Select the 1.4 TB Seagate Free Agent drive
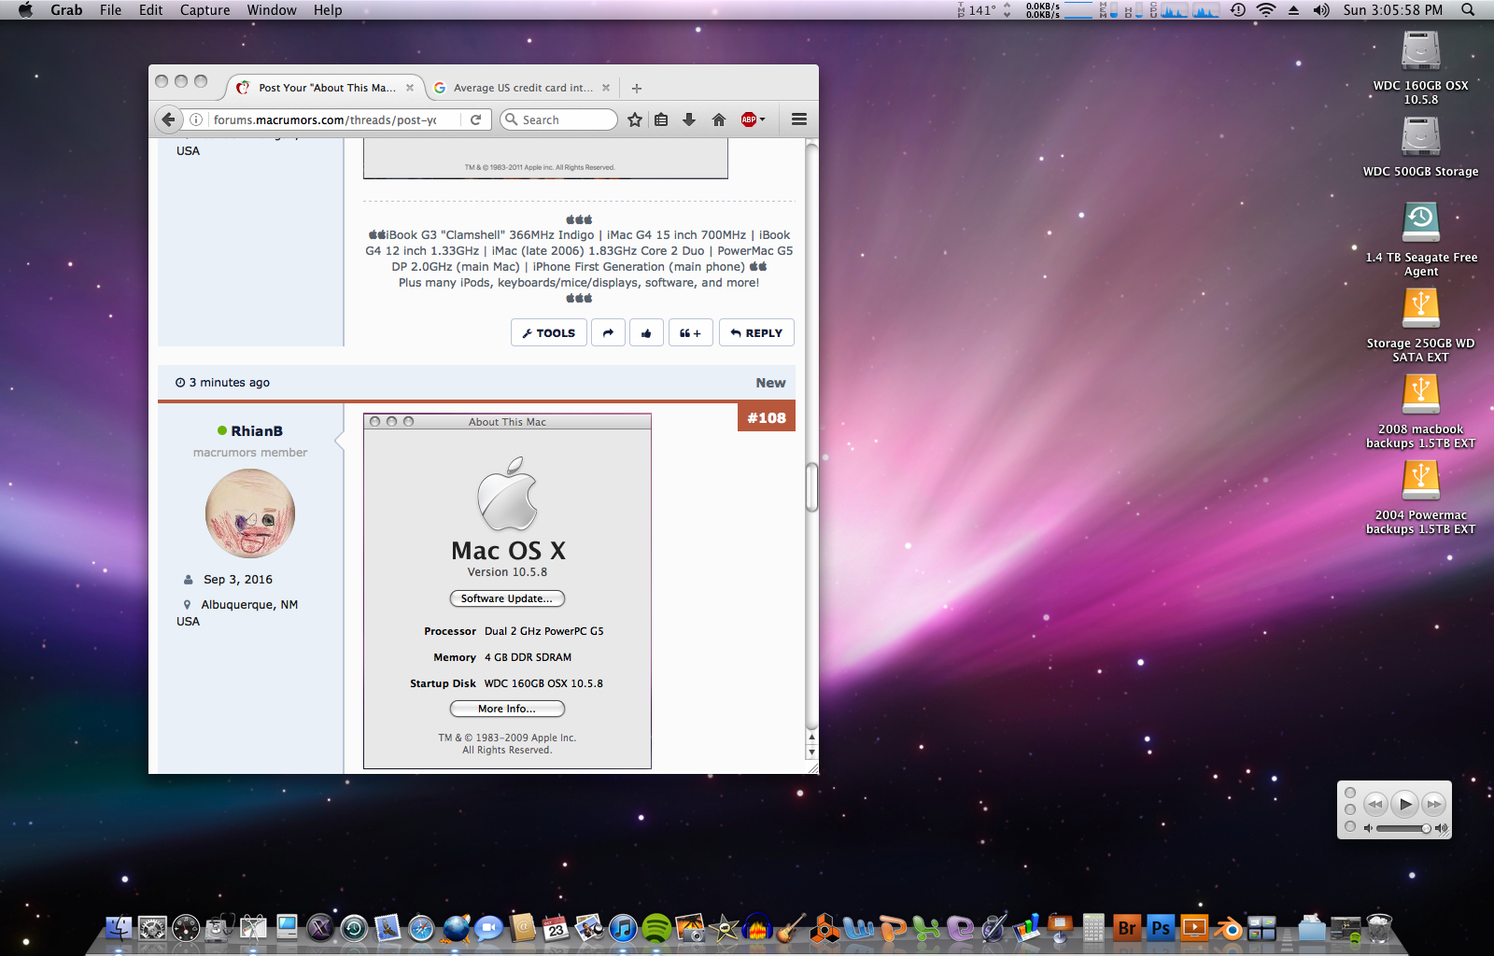This screenshot has width=1494, height=956. (1420, 224)
